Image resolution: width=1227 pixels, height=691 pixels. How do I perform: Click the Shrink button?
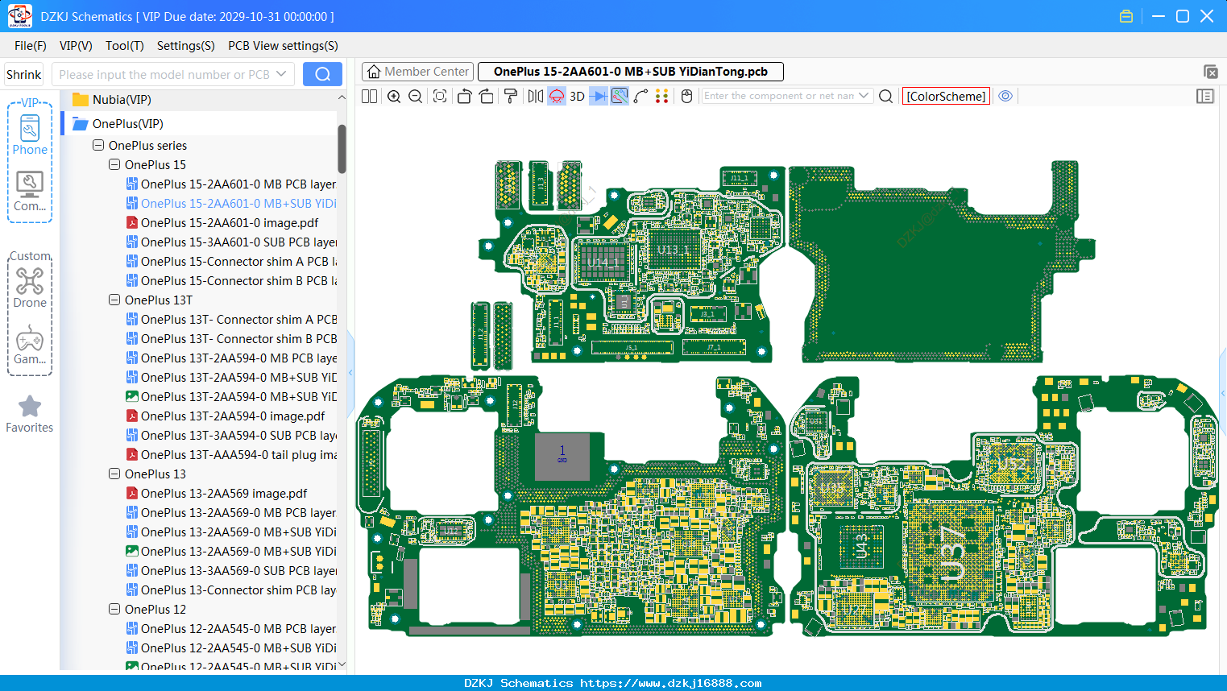(x=24, y=74)
